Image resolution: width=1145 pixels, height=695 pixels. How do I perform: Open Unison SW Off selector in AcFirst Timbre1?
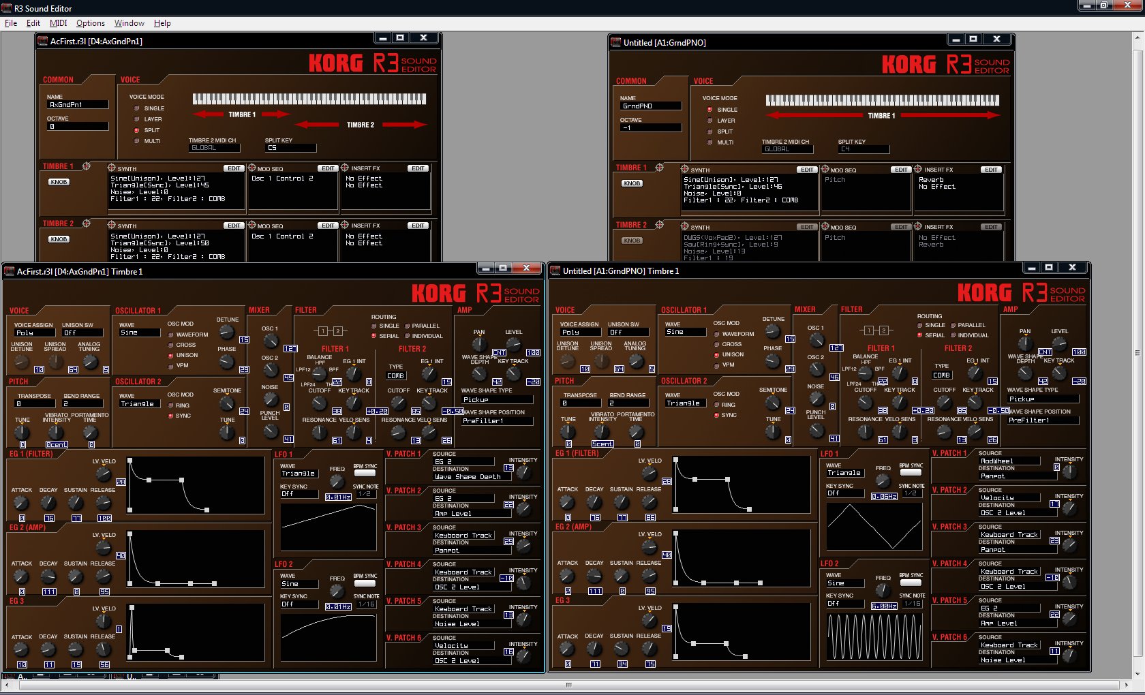82,333
